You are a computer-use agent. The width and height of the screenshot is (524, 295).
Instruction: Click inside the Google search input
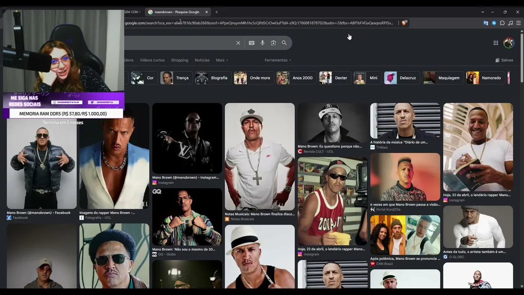tap(178, 43)
